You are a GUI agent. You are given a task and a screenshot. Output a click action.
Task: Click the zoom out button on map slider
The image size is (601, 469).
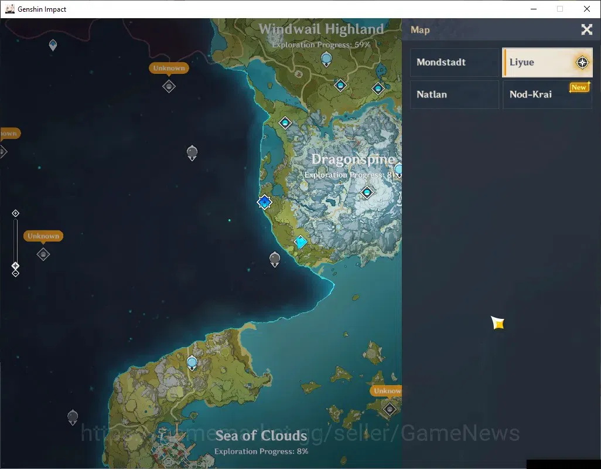coord(15,273)
